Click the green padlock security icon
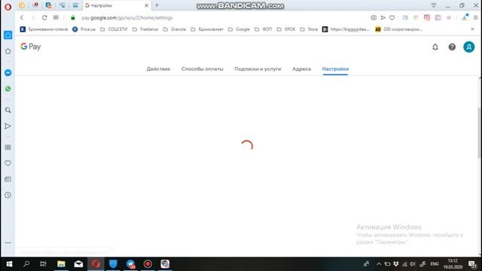The width and height of the screenshot is (482, 271). tap(73, 18)
